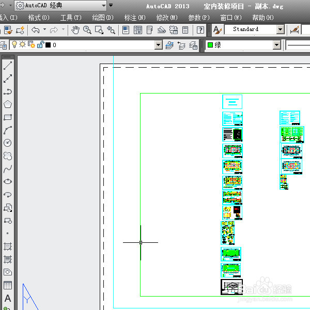This screenshot has height=310, width=310.
Task: Click layer 0 black color swatch
Action: (x=48, y=45)
